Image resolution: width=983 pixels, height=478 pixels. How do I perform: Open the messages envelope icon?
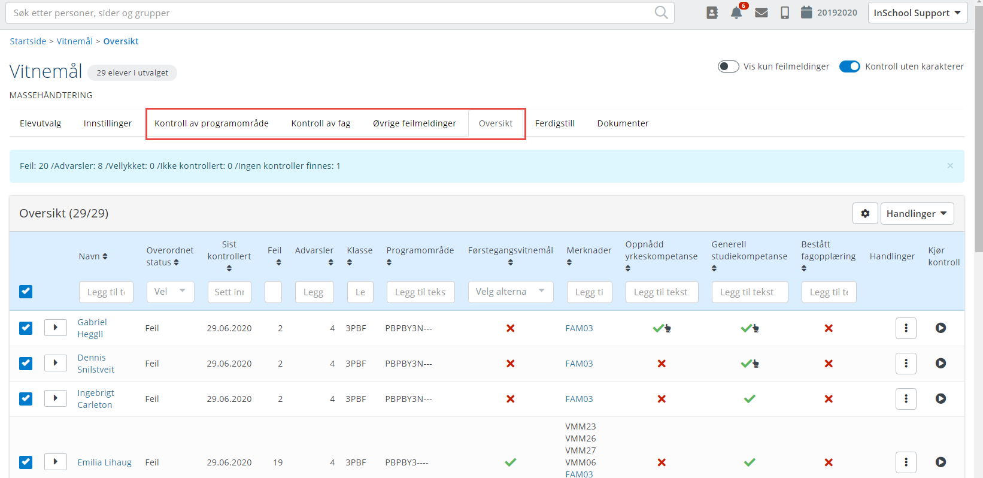click(761, 13)
